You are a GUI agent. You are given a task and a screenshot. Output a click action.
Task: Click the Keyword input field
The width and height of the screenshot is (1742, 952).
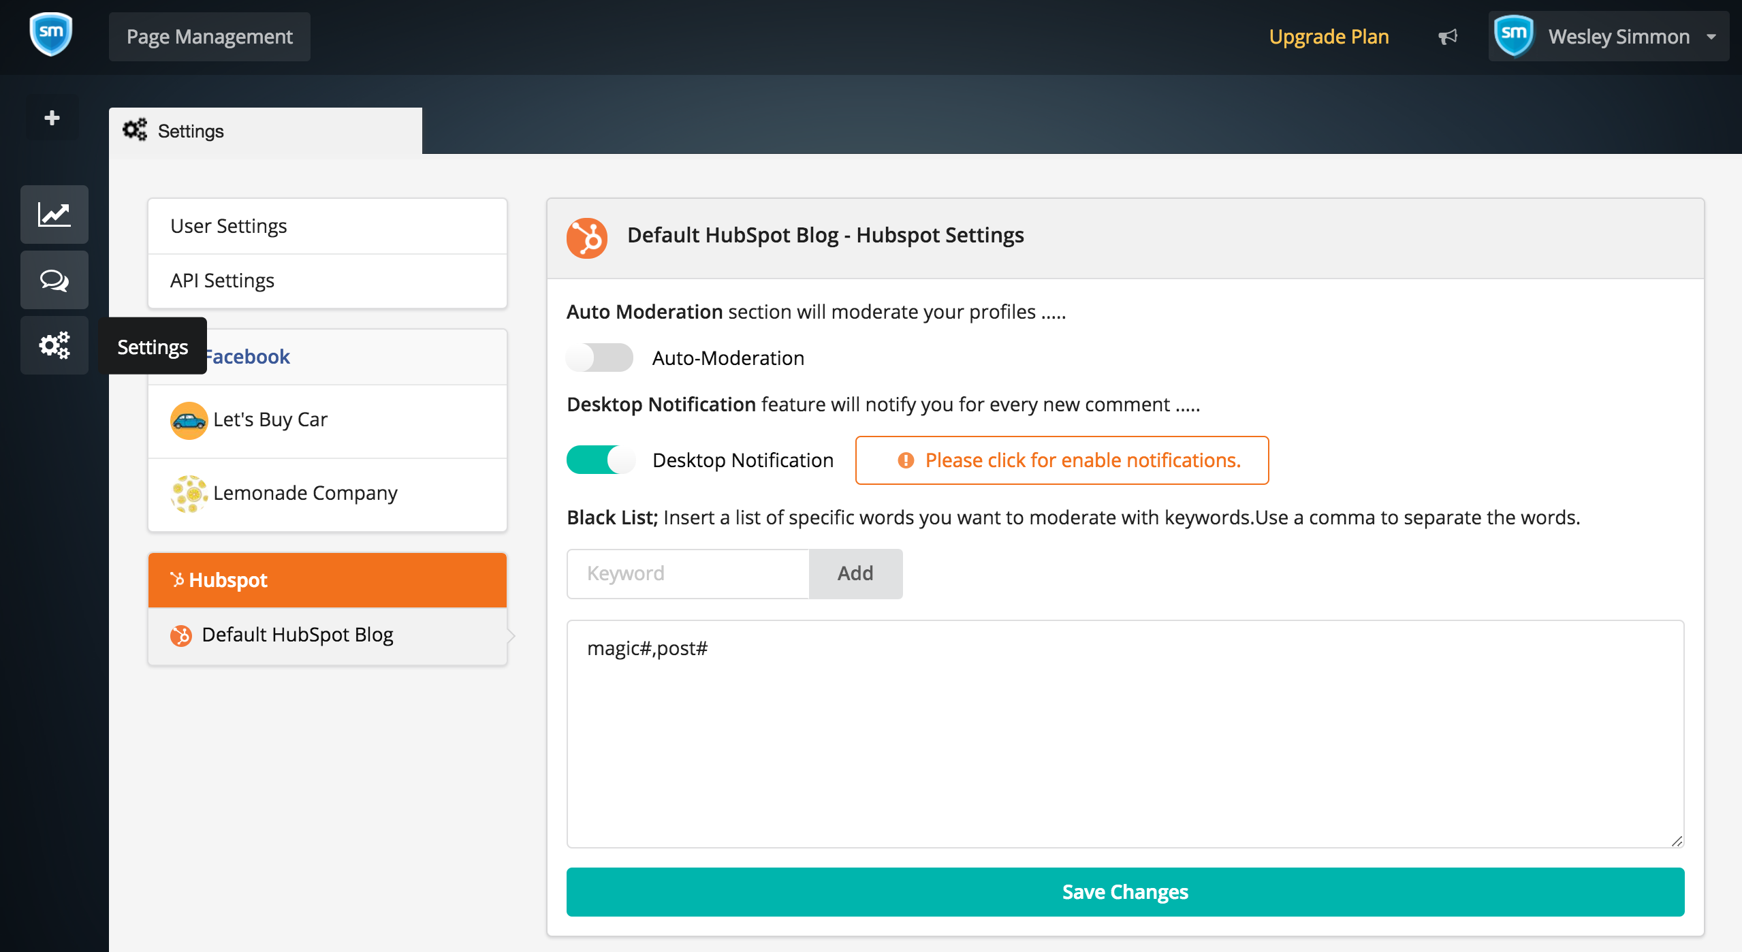(x=688, y=573)
